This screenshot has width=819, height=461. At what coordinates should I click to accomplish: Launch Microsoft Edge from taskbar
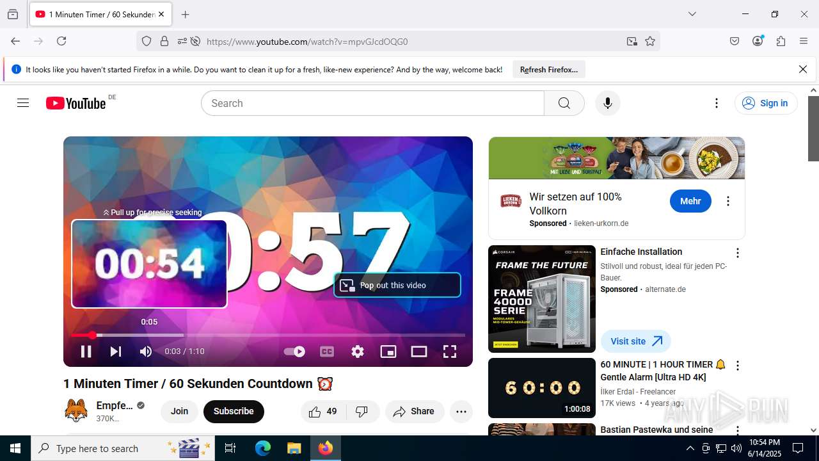pyautogui.click(x=263, y=448)
